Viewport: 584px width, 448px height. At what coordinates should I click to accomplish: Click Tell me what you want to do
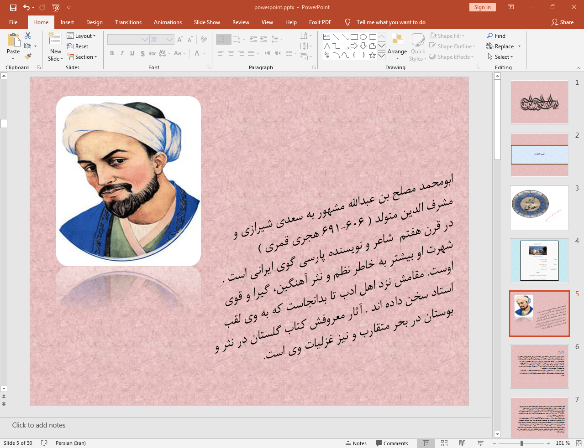tap(391, 22)
